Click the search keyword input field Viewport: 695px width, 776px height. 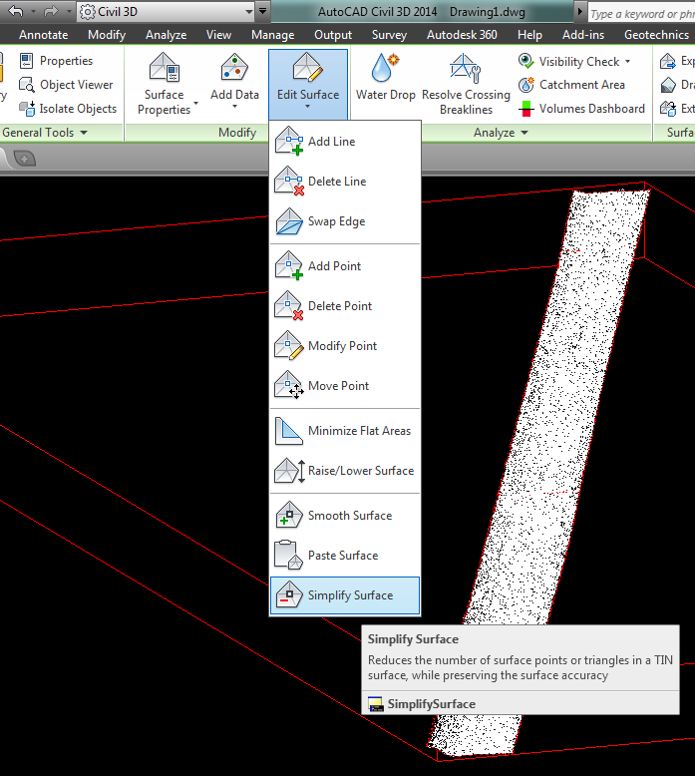tap(641, 14)
